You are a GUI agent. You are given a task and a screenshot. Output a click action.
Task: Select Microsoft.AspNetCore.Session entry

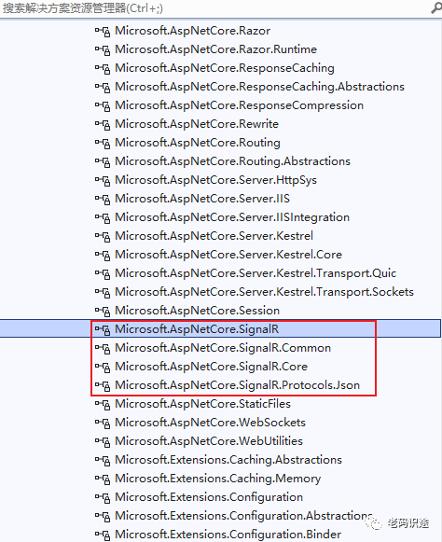tap(197, 311)
